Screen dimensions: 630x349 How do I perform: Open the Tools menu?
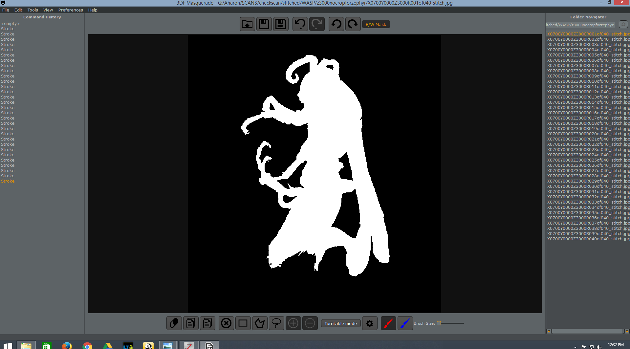(33, 10)
